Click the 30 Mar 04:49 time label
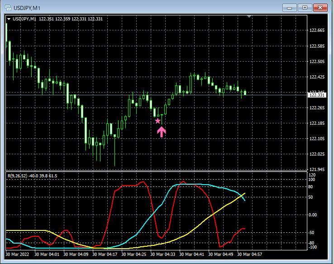Screen dimensions: 334x264 click(x=220, y=254)
